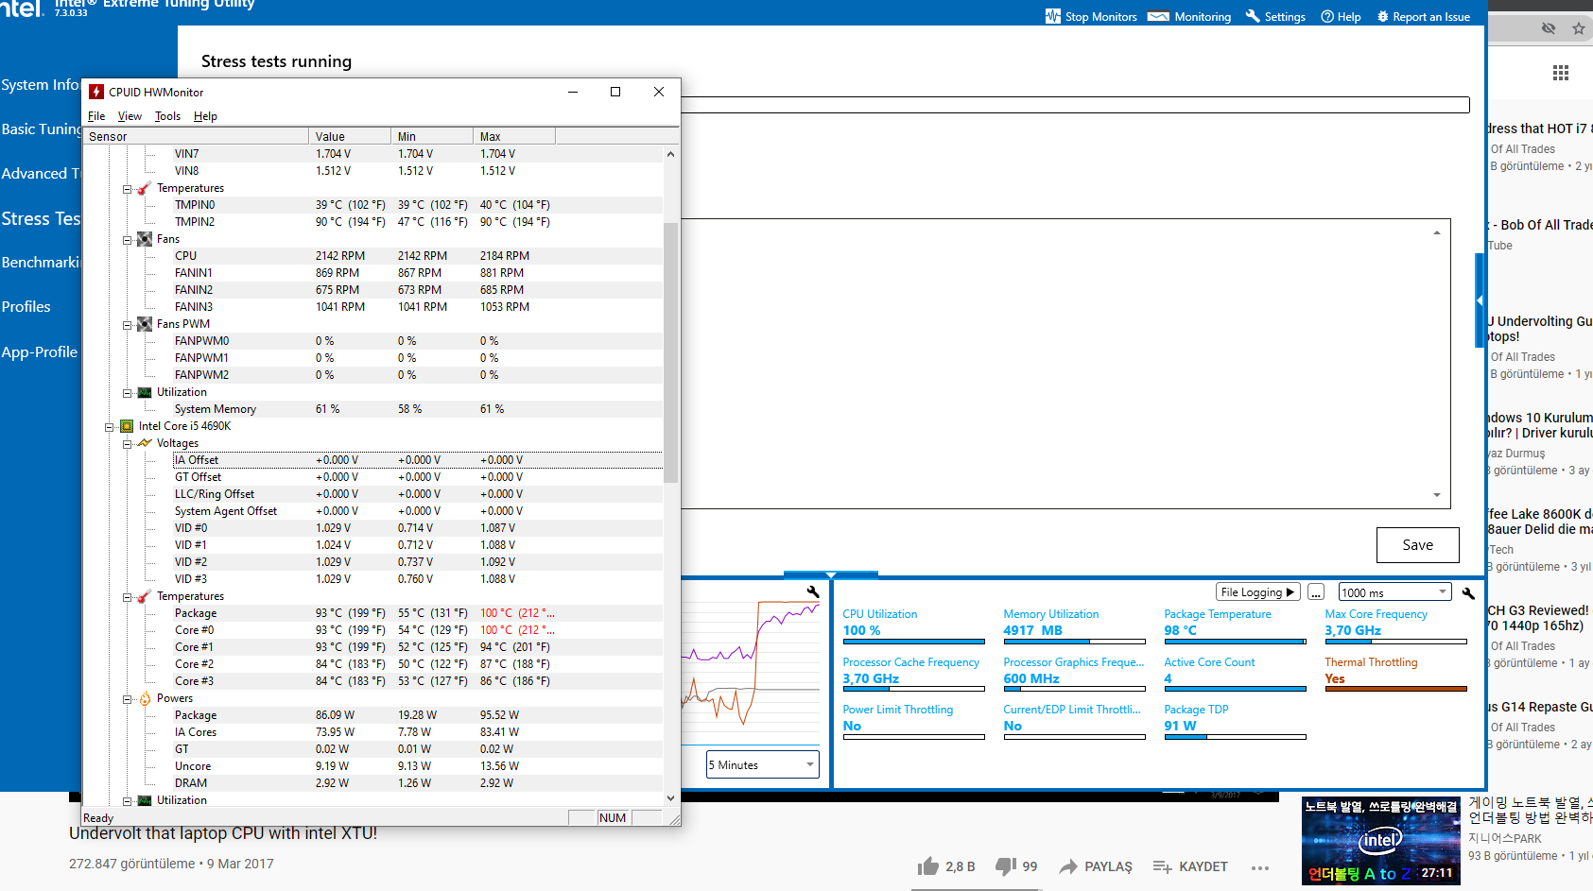
Task: Toggle the crossed-out eye icon in browser bar
Action: click(x=1548, y=28)
